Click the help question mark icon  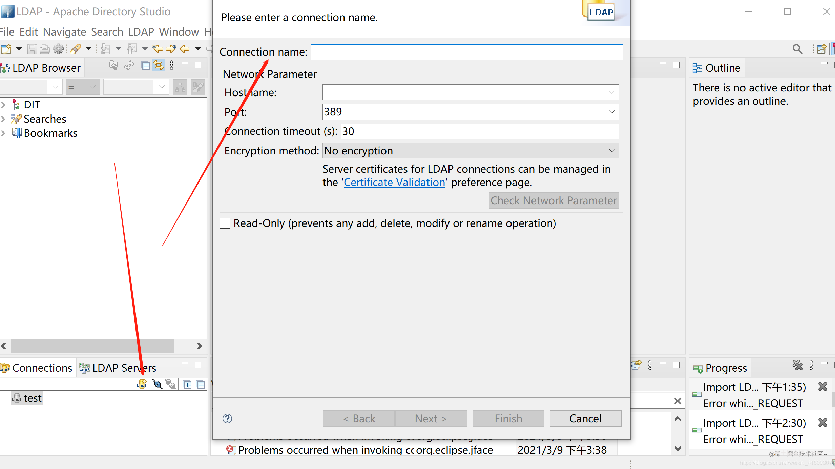pyautogui.click(x=227, y=419)
